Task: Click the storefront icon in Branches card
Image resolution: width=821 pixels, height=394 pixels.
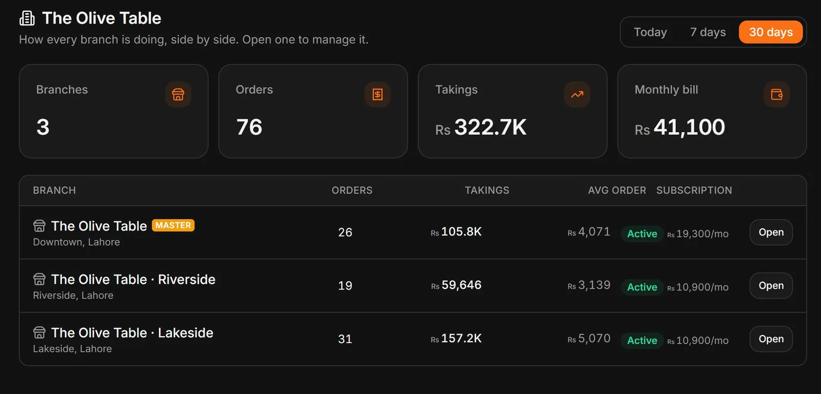Action: tap(178, 94)
